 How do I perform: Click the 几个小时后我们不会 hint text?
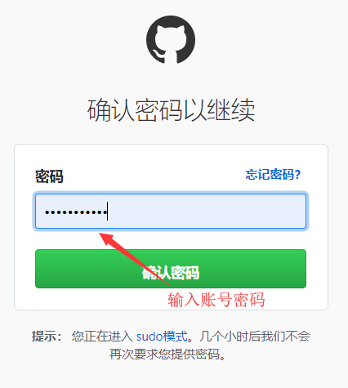tap(255, 337)
